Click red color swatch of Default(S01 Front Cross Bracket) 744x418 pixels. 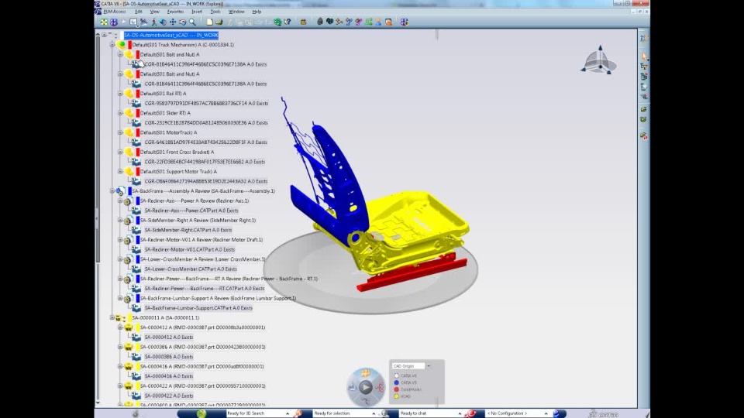click(138, 152)
